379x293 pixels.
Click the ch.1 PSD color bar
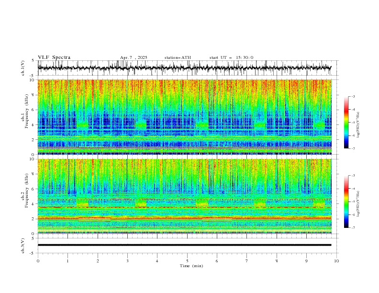pyautogui.click(x=346, y=123)
